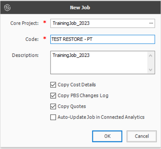This screenshot has height=149, width=161.
Task: Click the up arrow in the Description scrollbar
Action: pyautogui.click(x=150, y=56)
